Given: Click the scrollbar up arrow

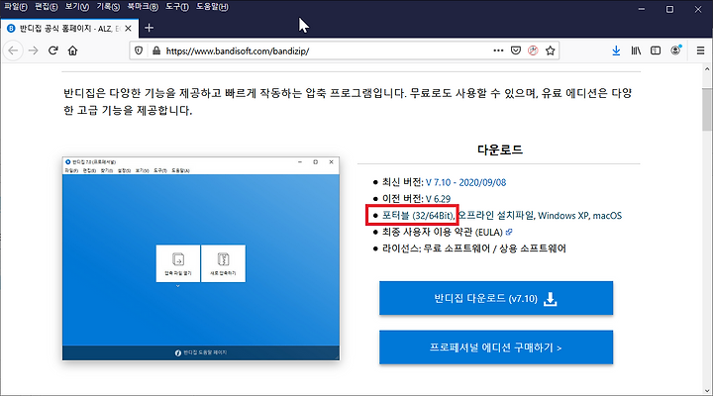Looking at the screenshot, I should coord(707,69).
